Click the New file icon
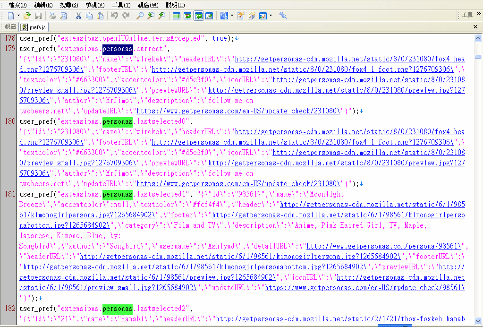 point(10,16)
